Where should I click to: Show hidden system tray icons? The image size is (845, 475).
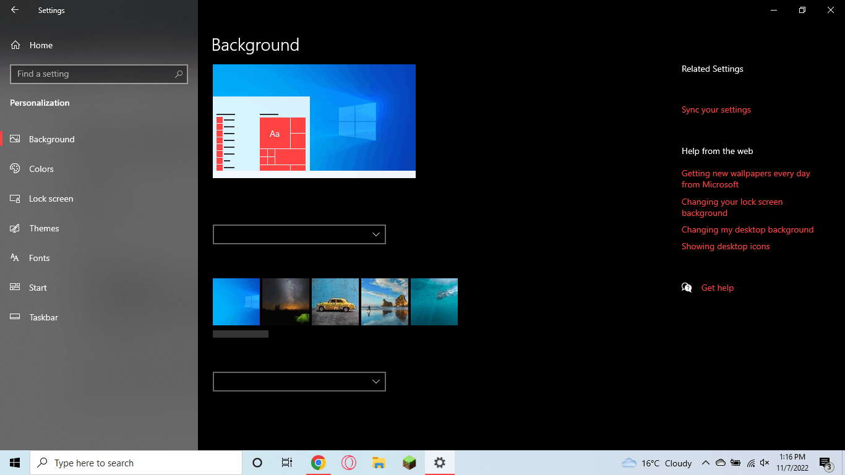[x=705, y=463]
